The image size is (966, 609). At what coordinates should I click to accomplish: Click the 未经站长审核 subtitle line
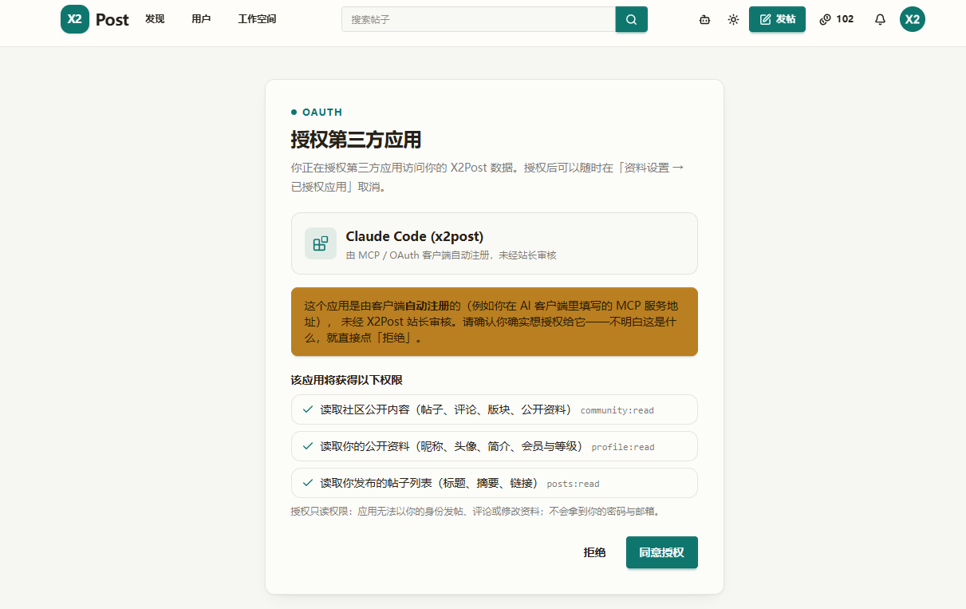[451, 255]
